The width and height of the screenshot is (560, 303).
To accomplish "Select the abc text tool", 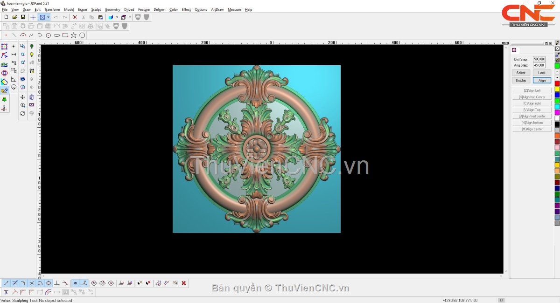I will click(x=4, y=64).
